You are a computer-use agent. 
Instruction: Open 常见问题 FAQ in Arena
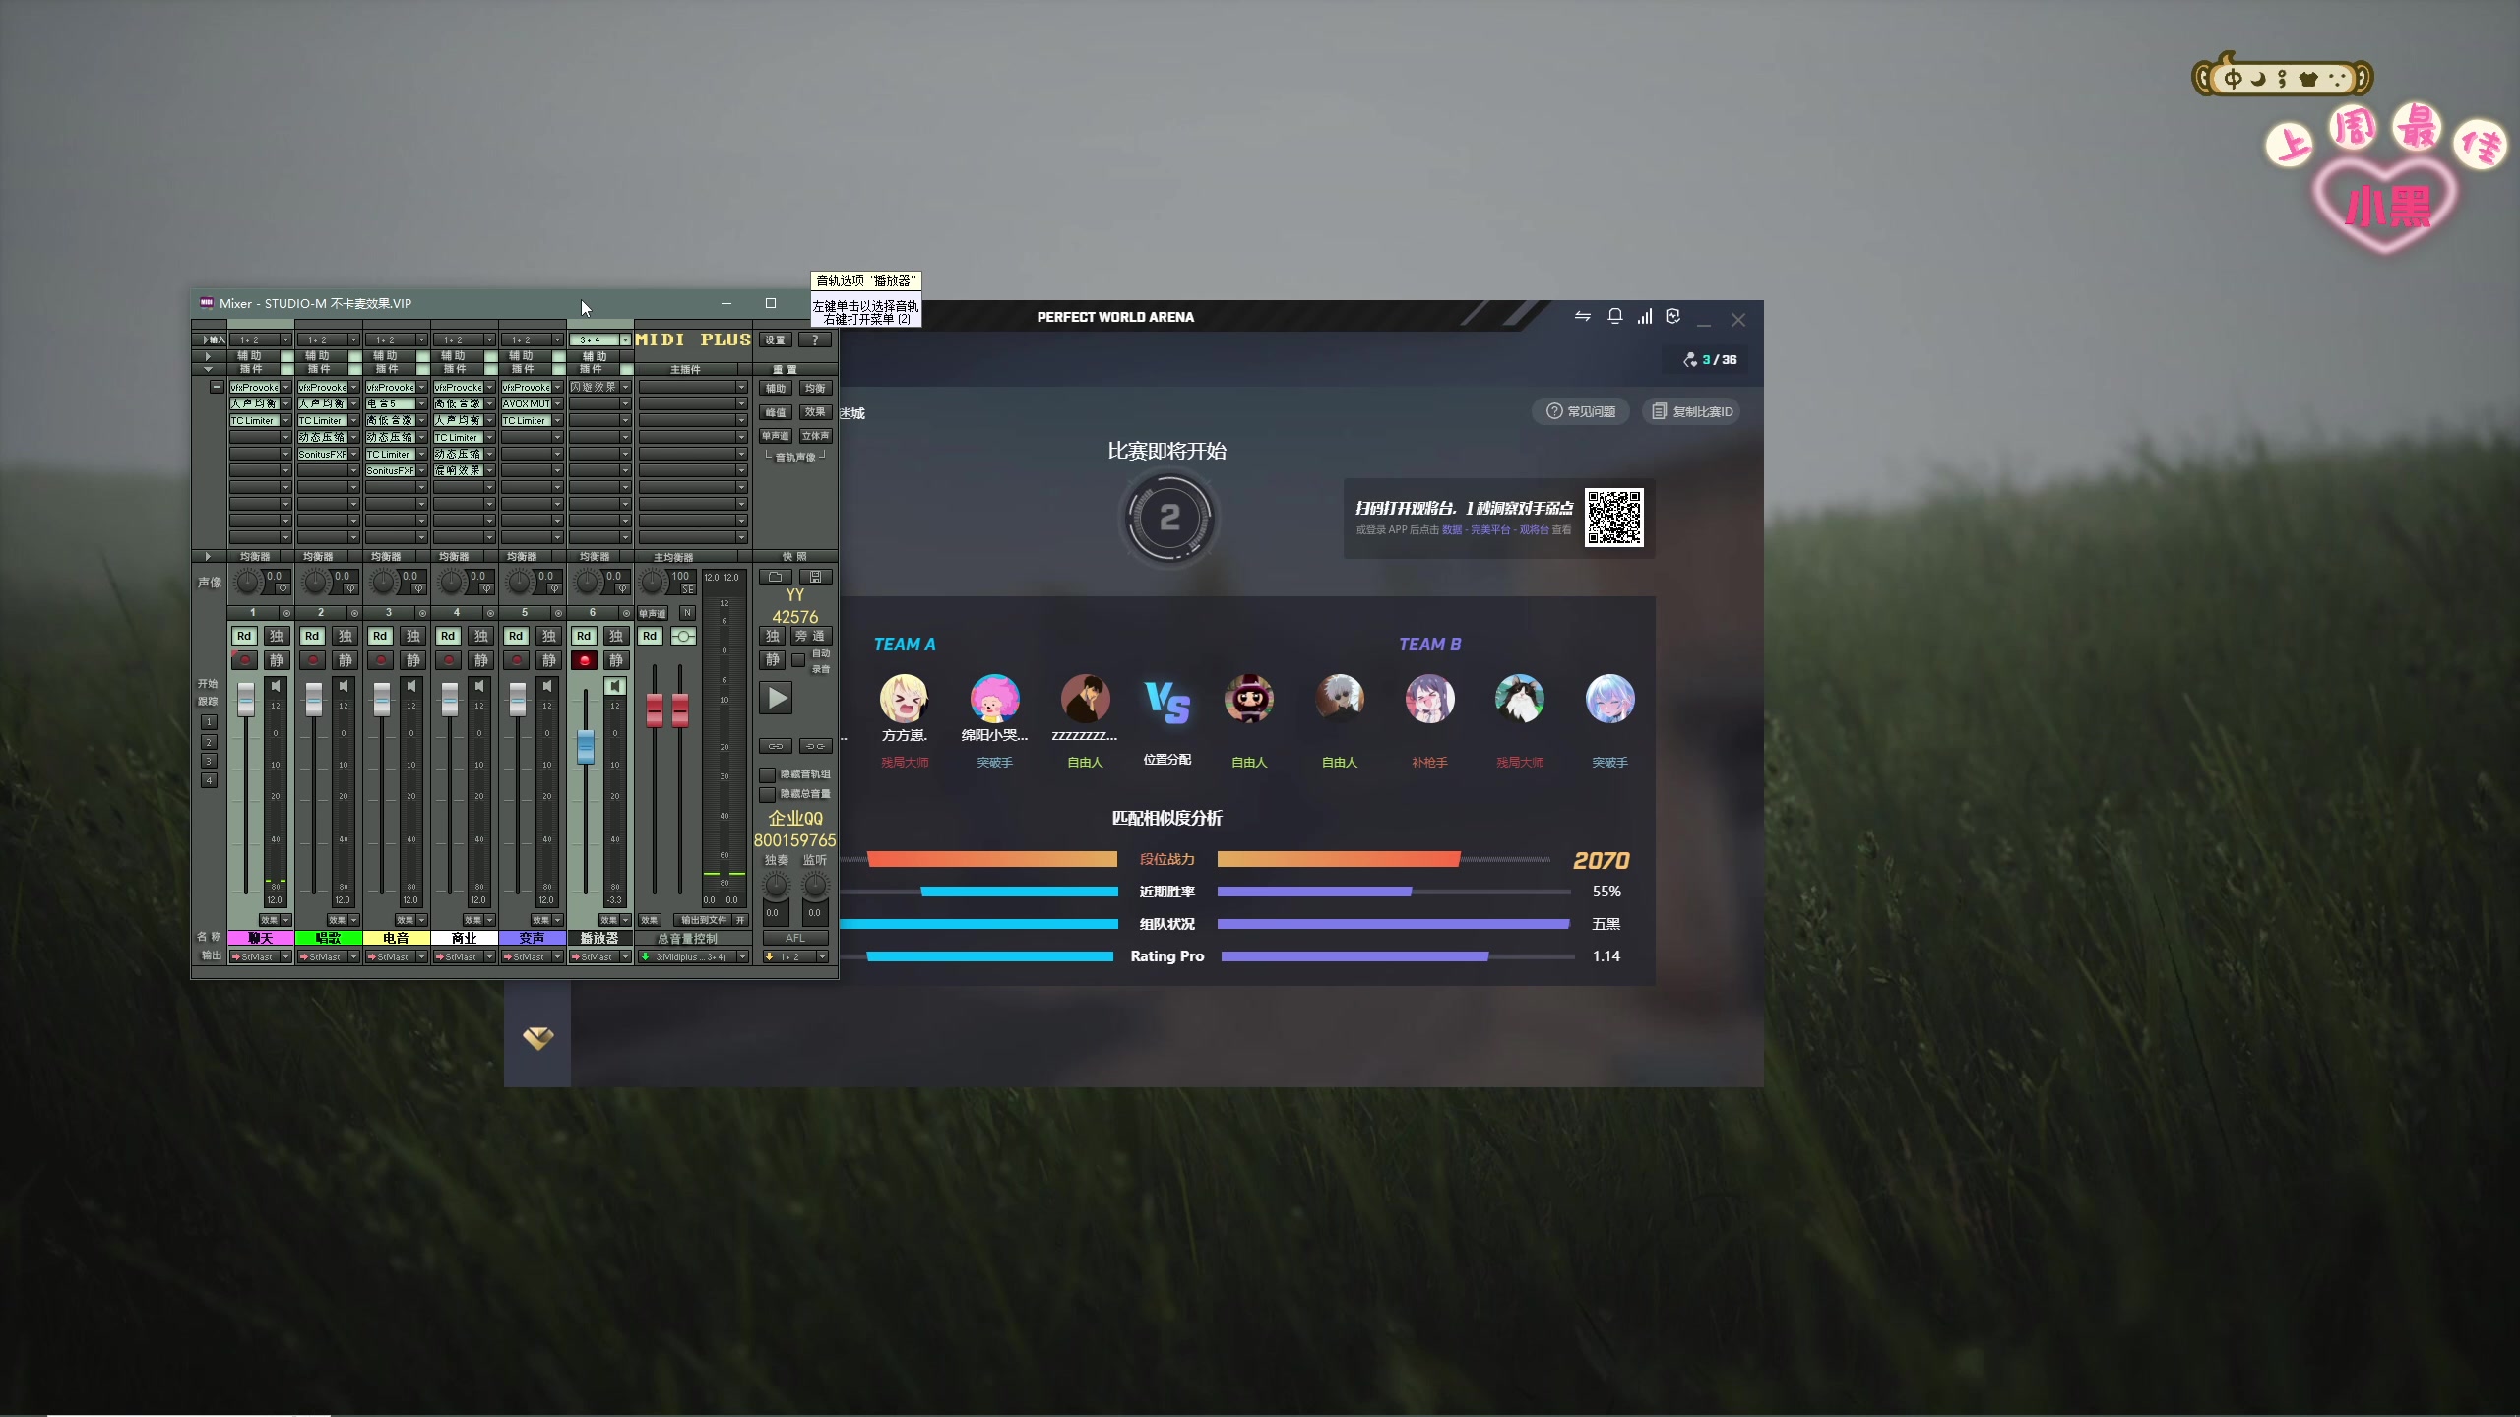[x=1581, y=411]
